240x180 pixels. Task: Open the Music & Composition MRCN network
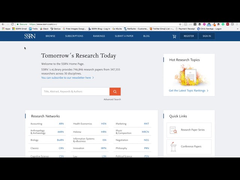point(132,132)
